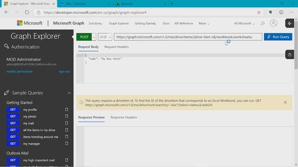Switch to the Response Headers tab

124,117
